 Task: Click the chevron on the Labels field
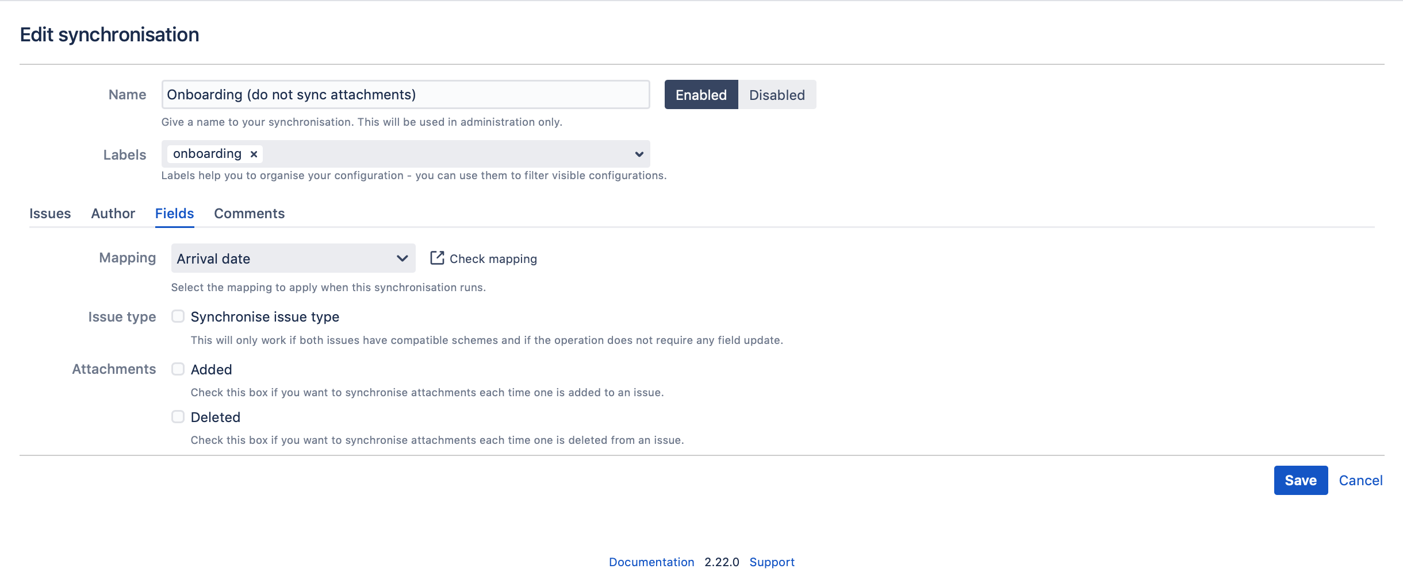pyautogui.click(x=638, y=153)
